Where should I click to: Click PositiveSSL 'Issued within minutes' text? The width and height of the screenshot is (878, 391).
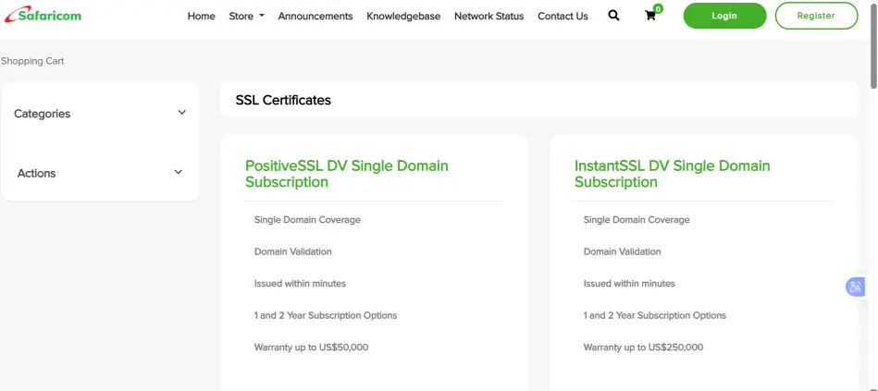tap(300, 284)
